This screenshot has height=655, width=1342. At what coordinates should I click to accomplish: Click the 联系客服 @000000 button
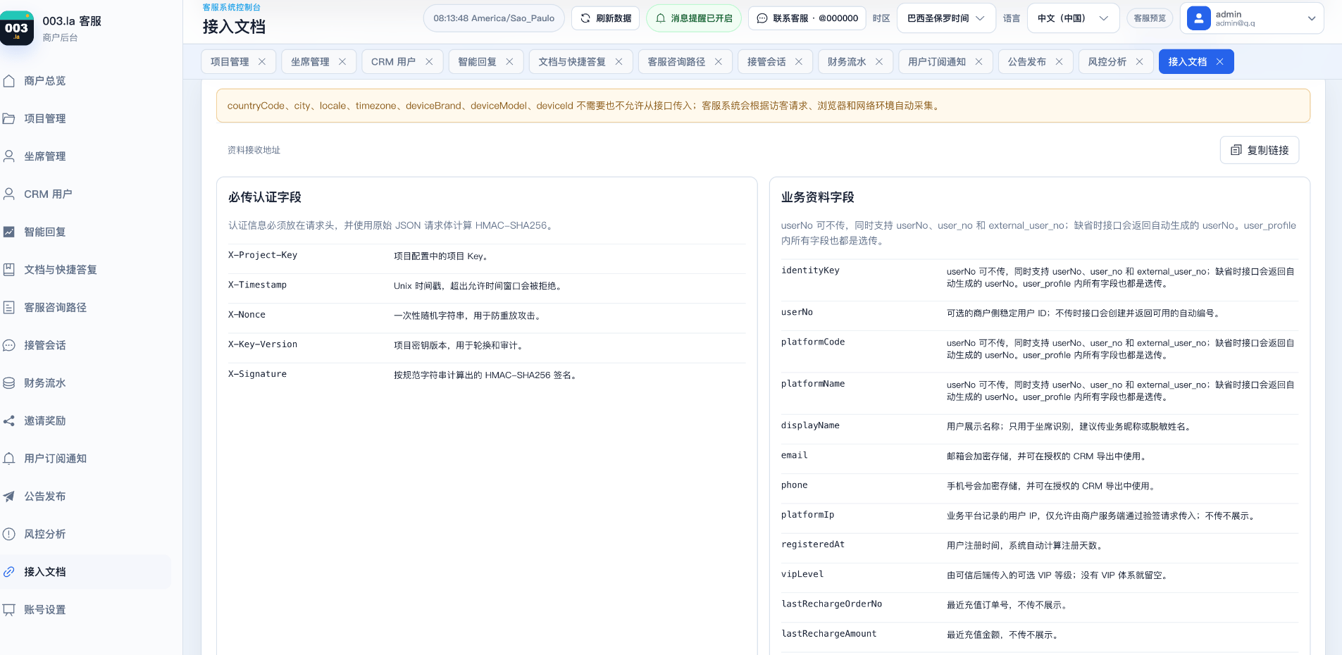[x=808, y=18]
